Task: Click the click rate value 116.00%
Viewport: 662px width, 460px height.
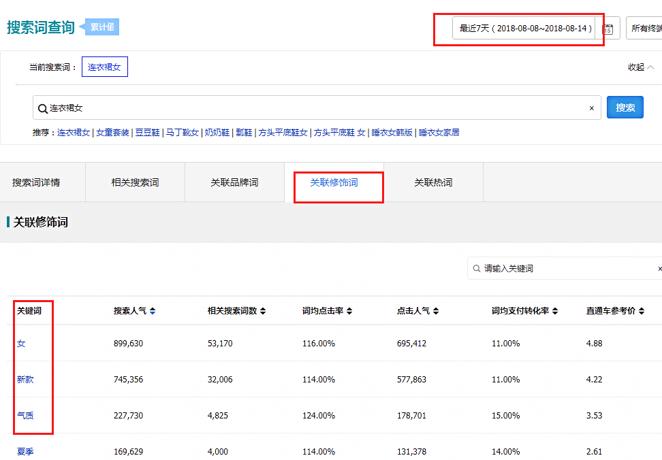Action: [319, 344]
